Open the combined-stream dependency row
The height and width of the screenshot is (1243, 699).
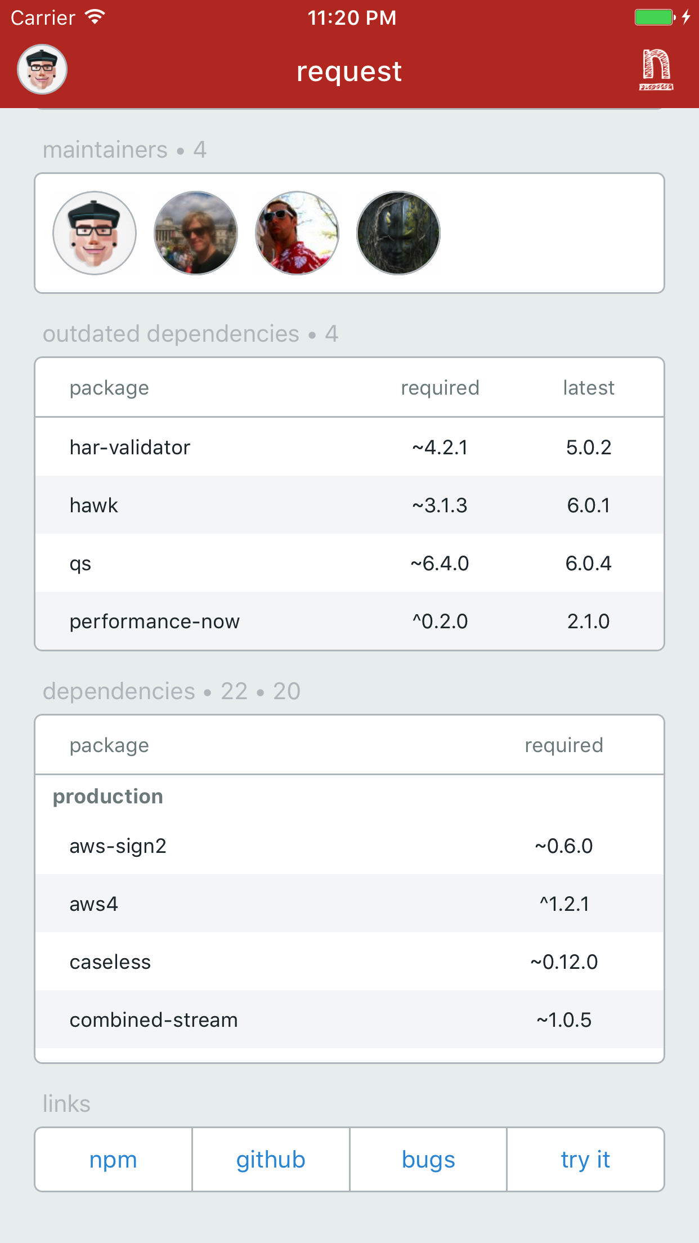coord(349,1020)
